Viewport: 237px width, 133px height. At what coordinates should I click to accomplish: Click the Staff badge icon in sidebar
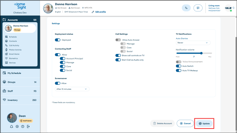(4, 91)
